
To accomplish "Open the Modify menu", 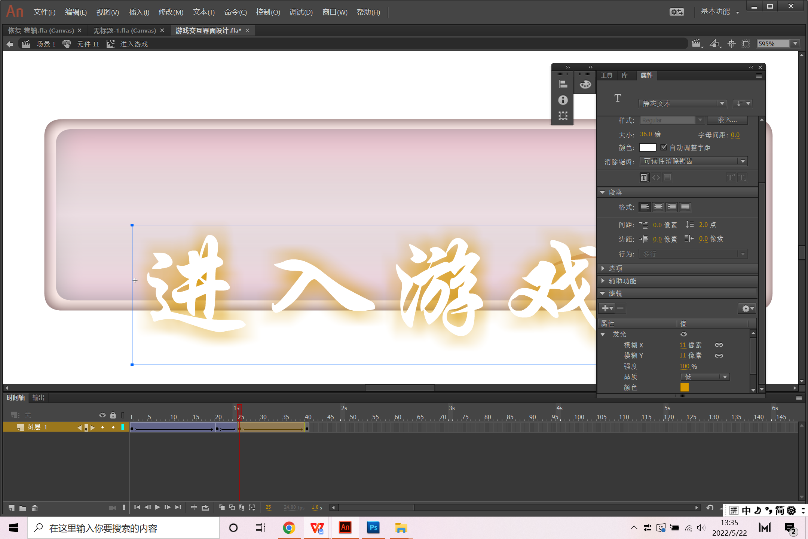I will pyautogui.click(x=171, y=12).
